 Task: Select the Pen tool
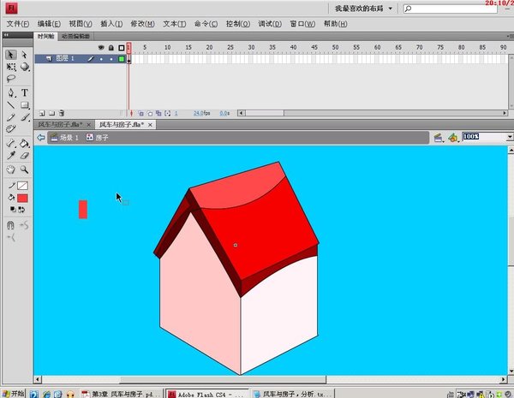click(x=11, y=93)
